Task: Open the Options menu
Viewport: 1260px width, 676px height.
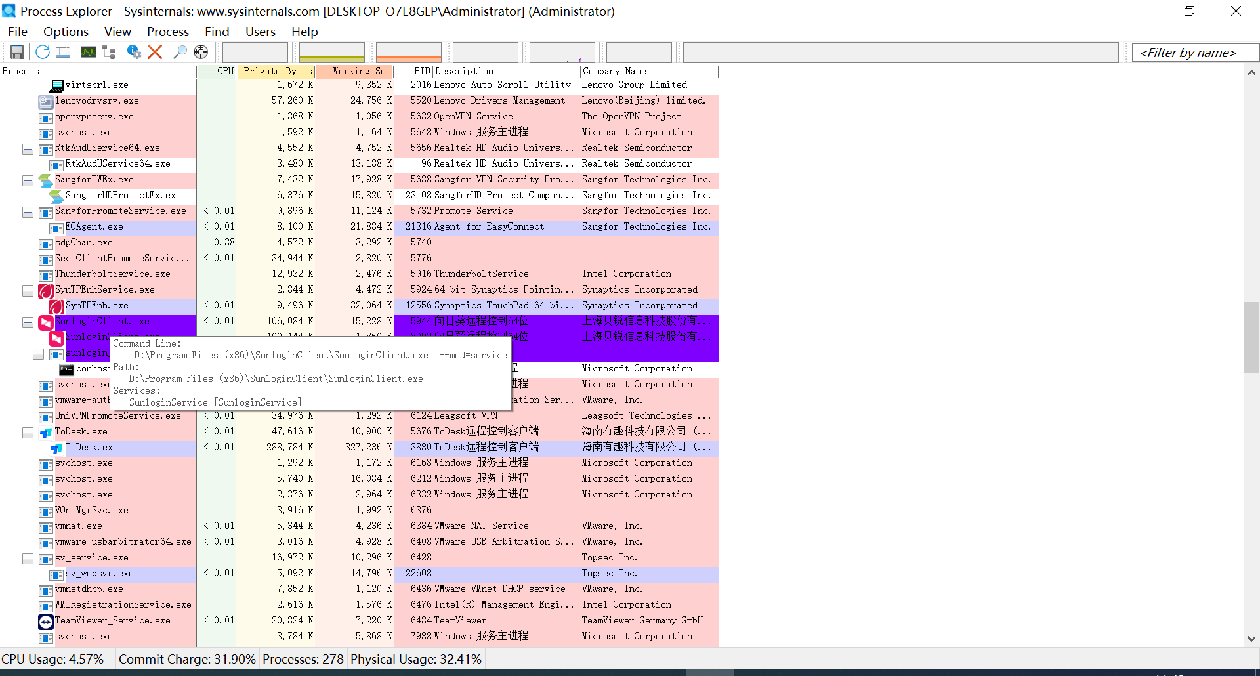Action: pyautogui.click(x=66, y=32)
